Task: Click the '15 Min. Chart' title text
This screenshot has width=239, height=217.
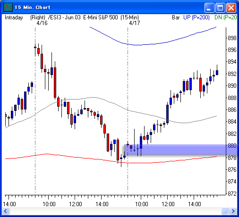Action: [33, 8]
